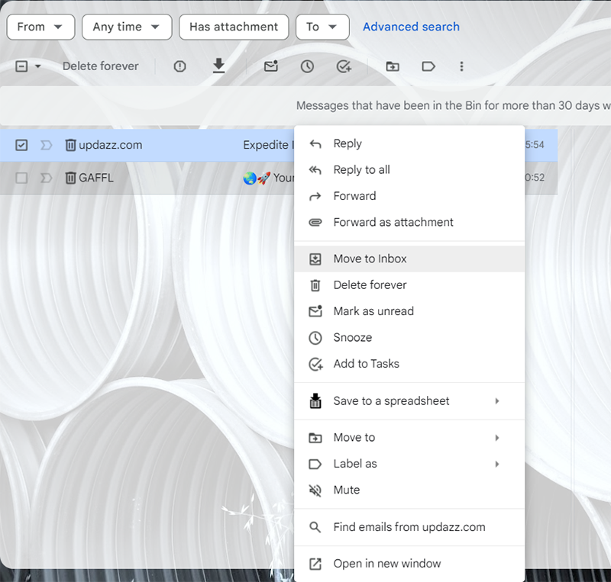Open the three-dot More options menu
Screen dimensions: 611x582
461,66
